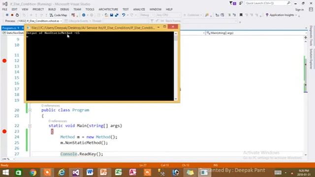Click the console window scrollbar down arrow
The width and height of the screenshot is (315, 177).
click(176, 99)
